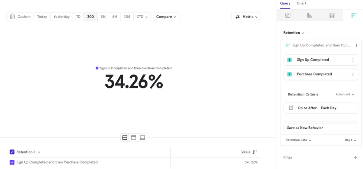Select the Funnels report type icon

point(310,15)
